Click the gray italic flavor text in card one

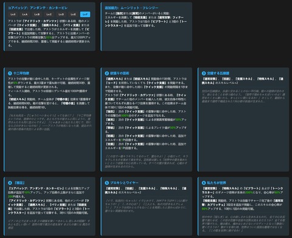tap(49, 122)
